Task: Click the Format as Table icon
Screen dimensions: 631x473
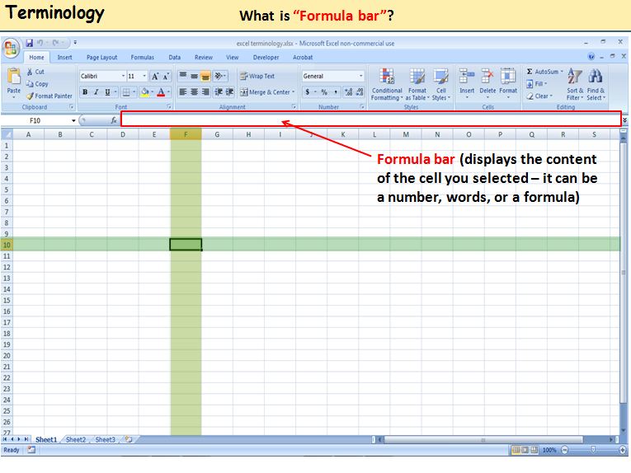Action: (x=417, y=77)
